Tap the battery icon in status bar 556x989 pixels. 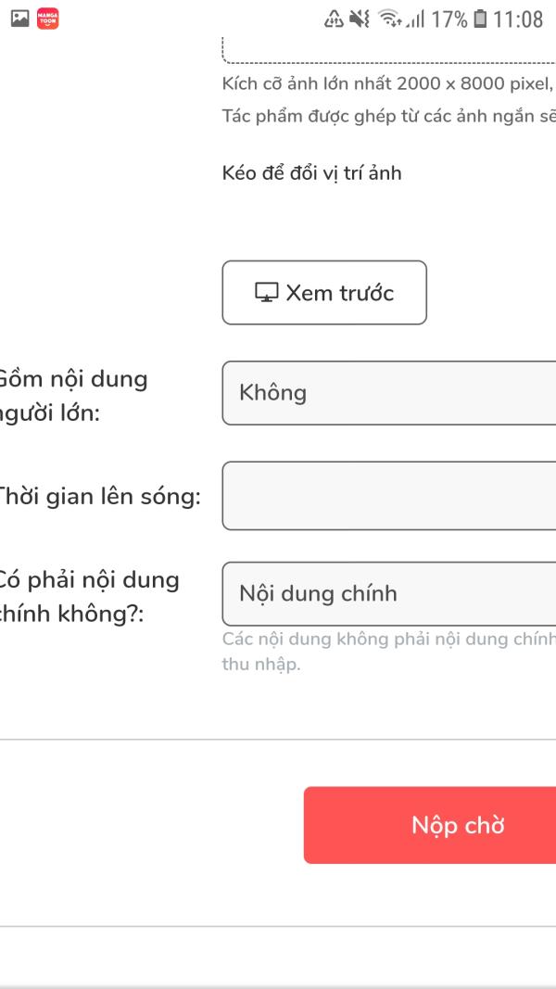pos(479,19)
